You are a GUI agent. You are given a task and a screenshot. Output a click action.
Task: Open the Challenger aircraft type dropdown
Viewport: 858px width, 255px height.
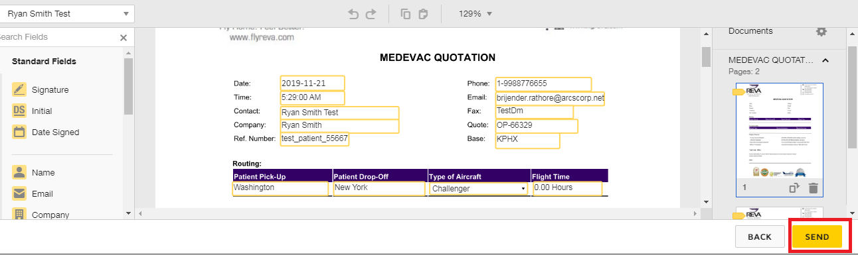point(478,189)
